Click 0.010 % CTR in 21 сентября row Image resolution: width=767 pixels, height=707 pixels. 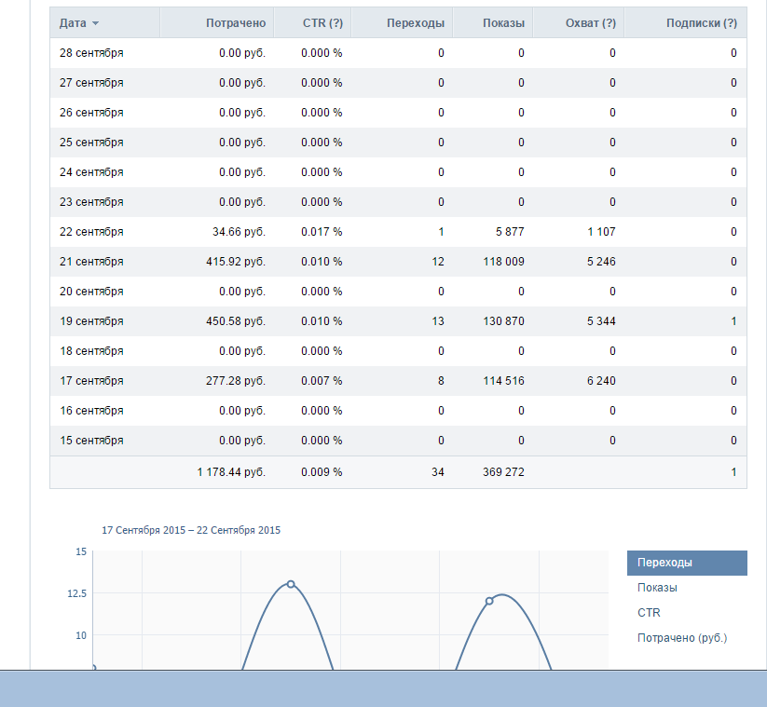[322, 262]
